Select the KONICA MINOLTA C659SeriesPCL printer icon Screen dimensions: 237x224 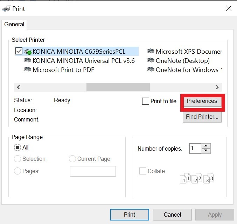pyautogui.click(x=28, y=52)
